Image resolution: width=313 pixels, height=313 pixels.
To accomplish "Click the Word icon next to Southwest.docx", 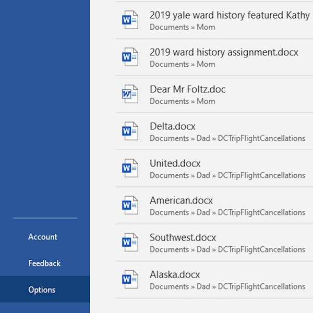I will click(x=130, y=242).
